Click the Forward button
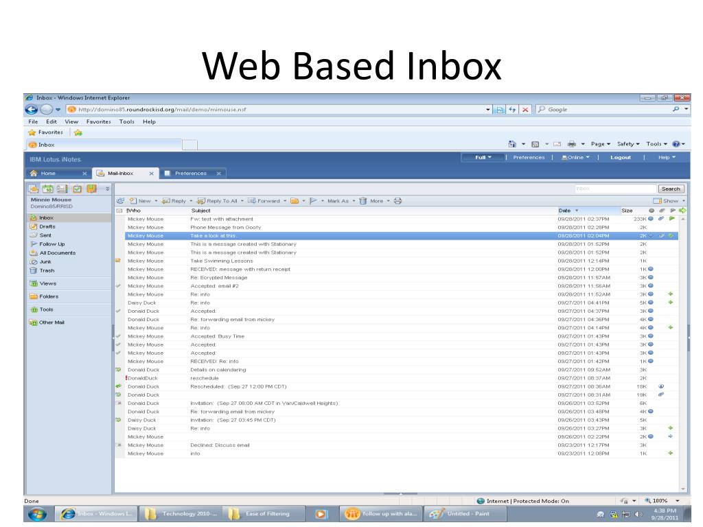Screen dimensions: 703x527 (x=264, y=201)
